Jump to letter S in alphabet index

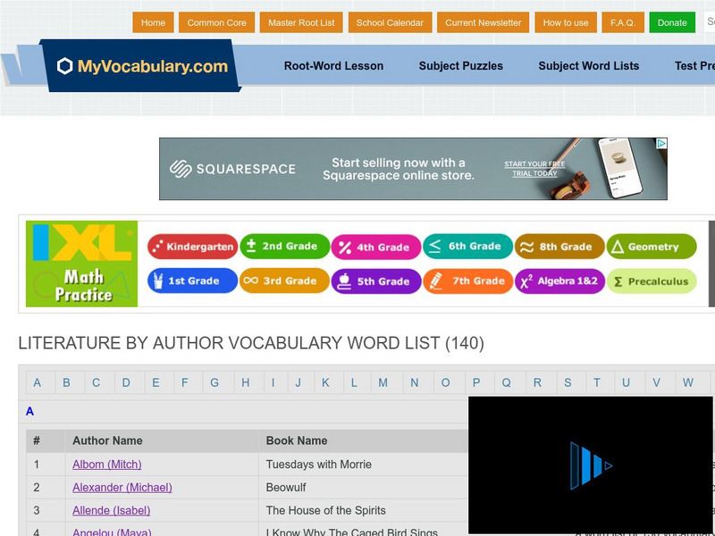point(568,382)
